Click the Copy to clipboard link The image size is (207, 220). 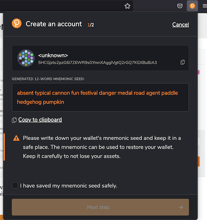pyautogui.click(x=40, y=120)
